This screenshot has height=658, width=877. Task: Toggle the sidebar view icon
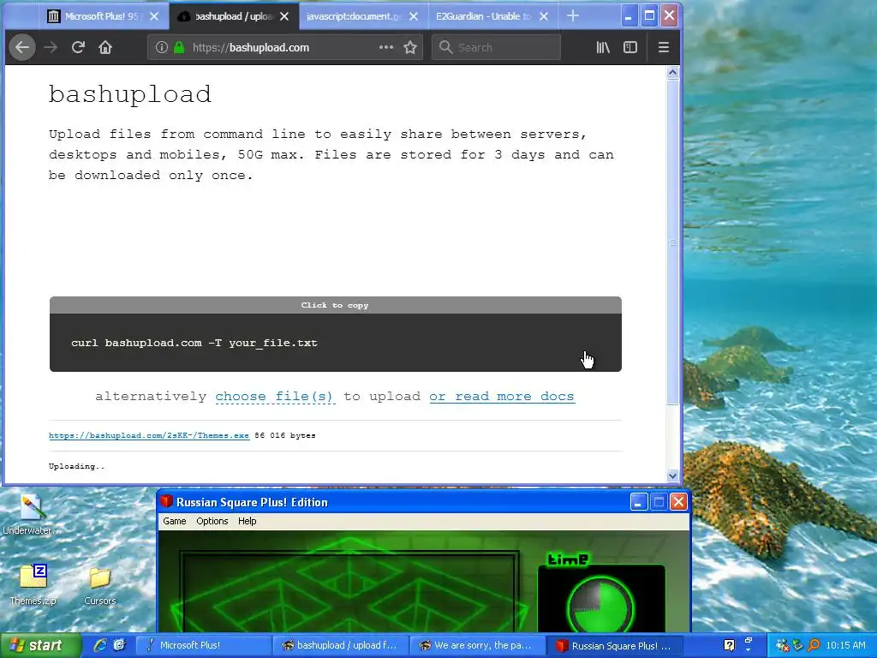pos(630,48)
